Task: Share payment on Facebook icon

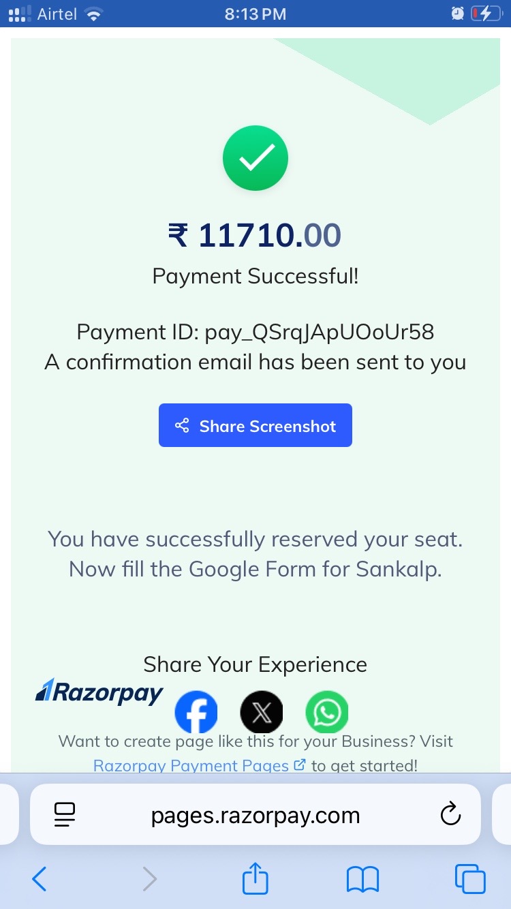Action: 196,712
